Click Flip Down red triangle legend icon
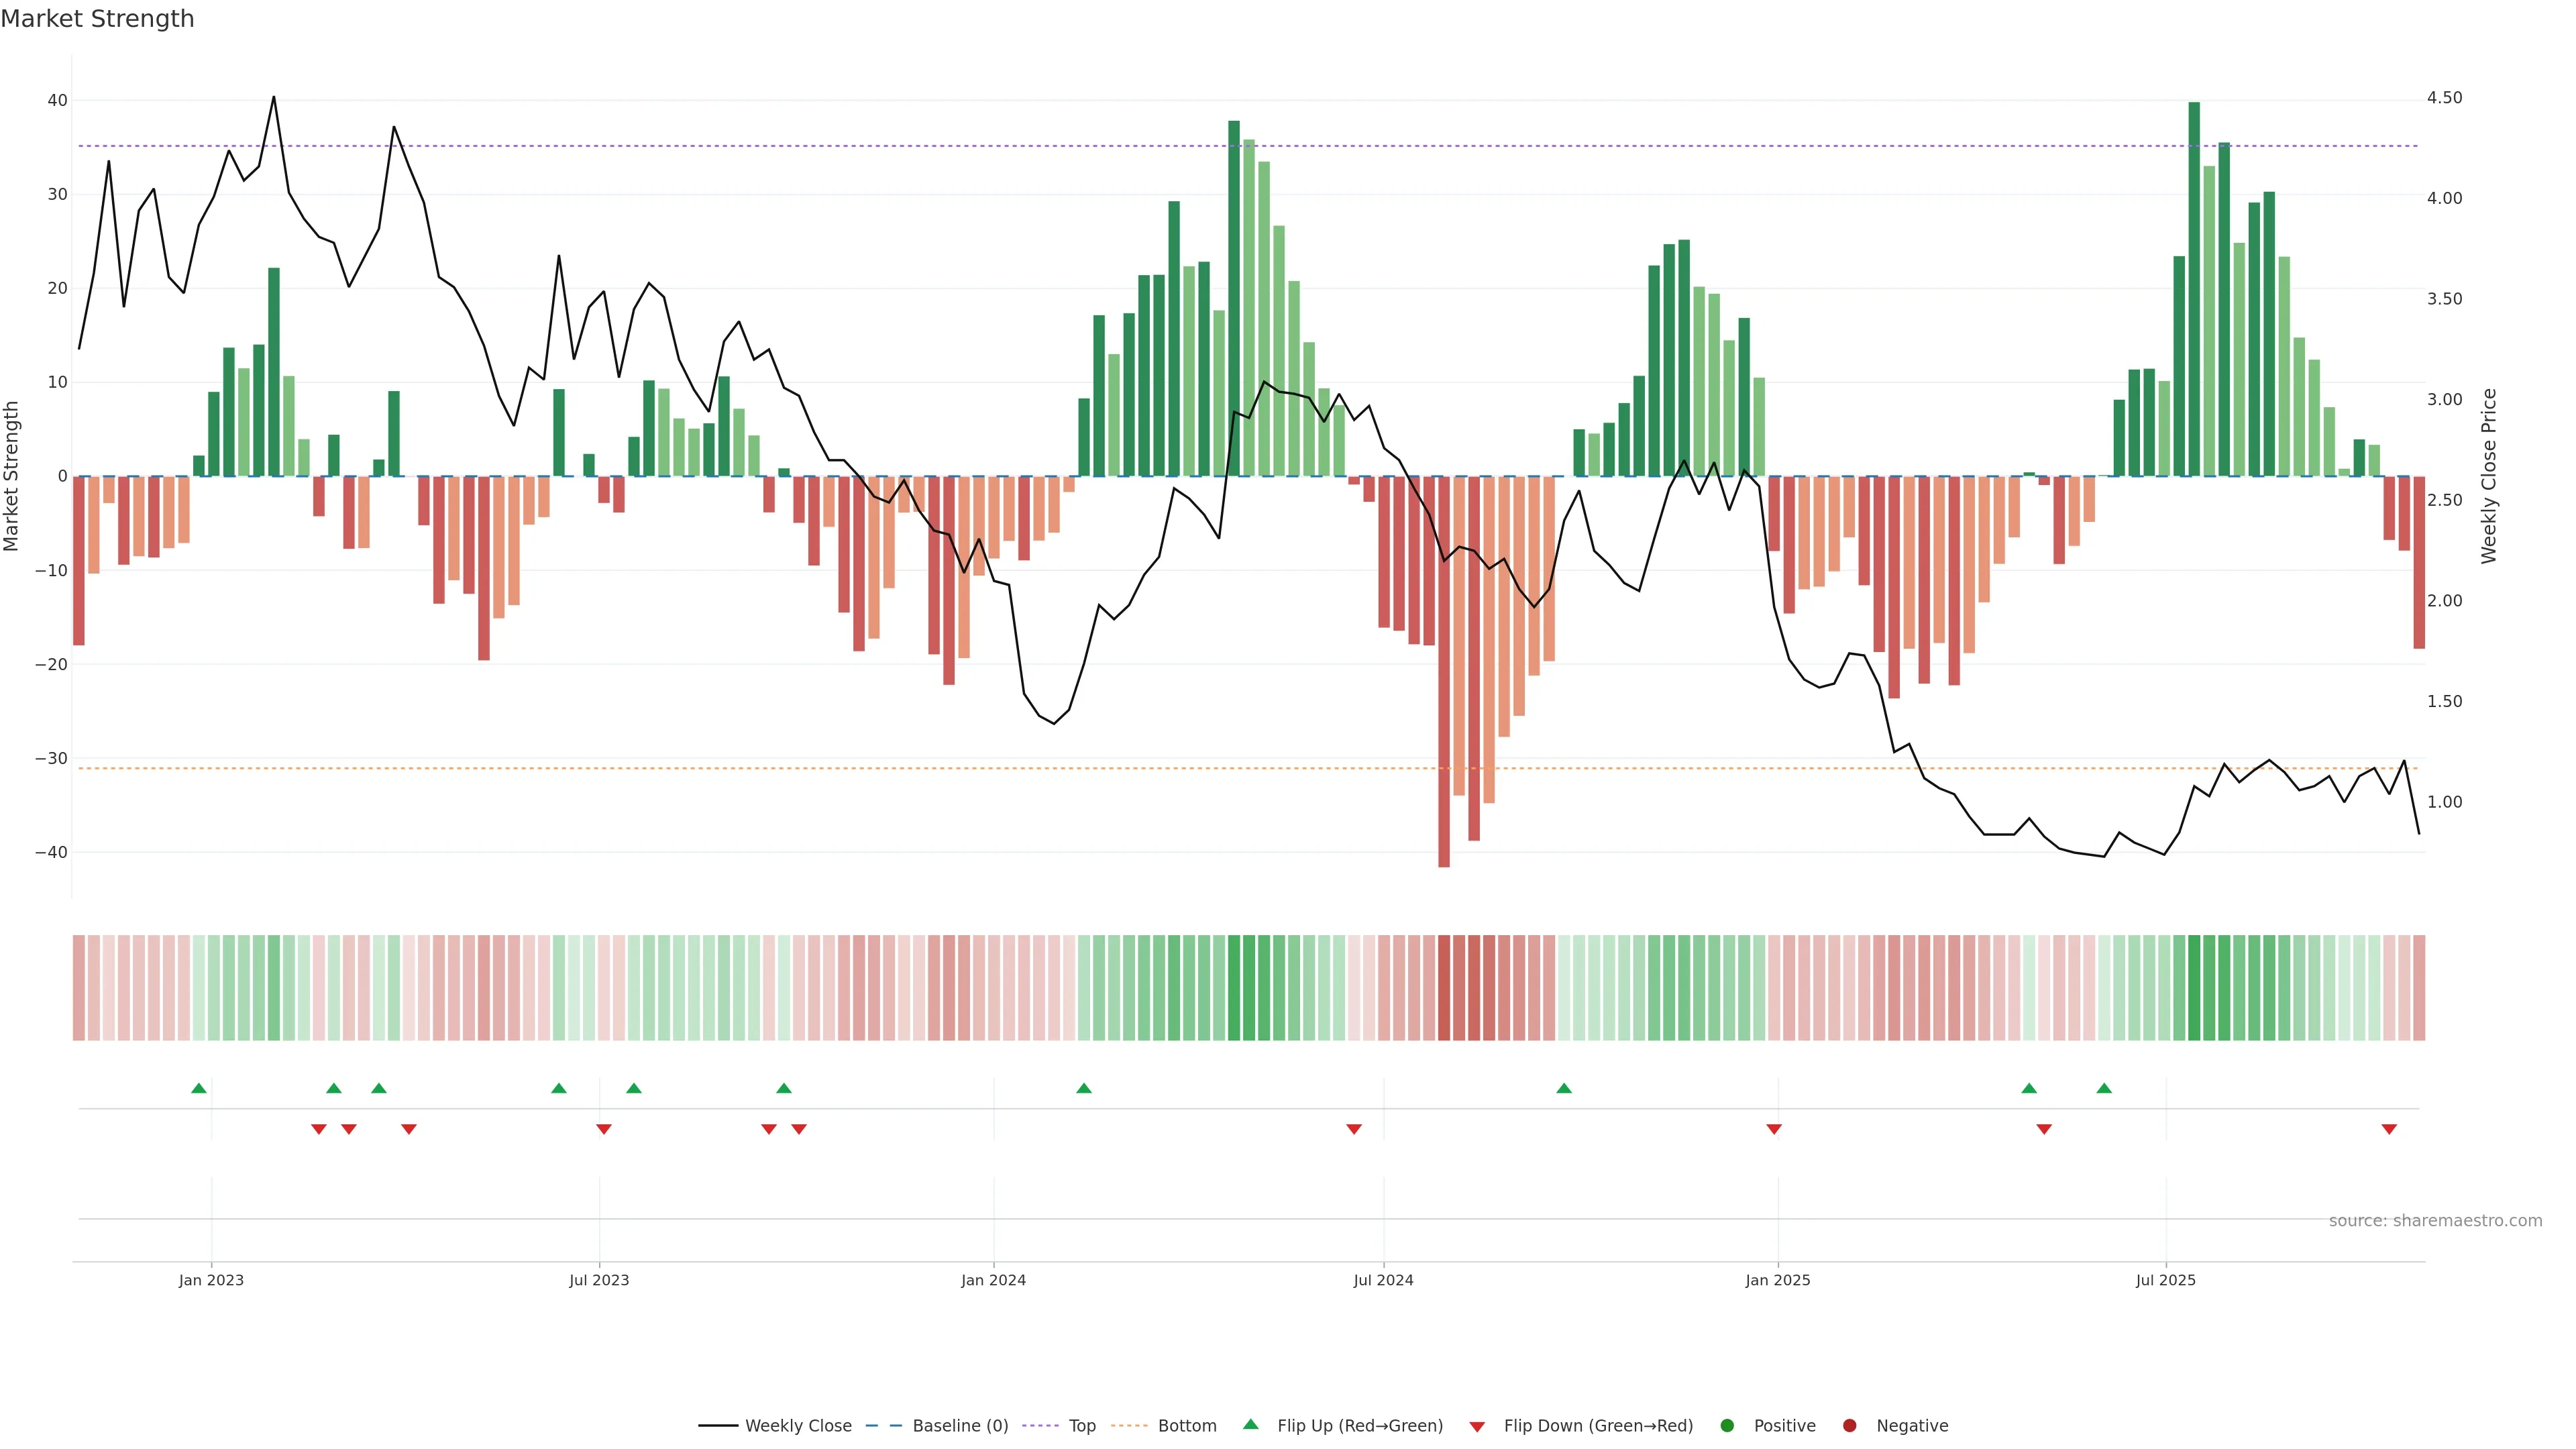2576x1449 pixels. point(1477,1426)
